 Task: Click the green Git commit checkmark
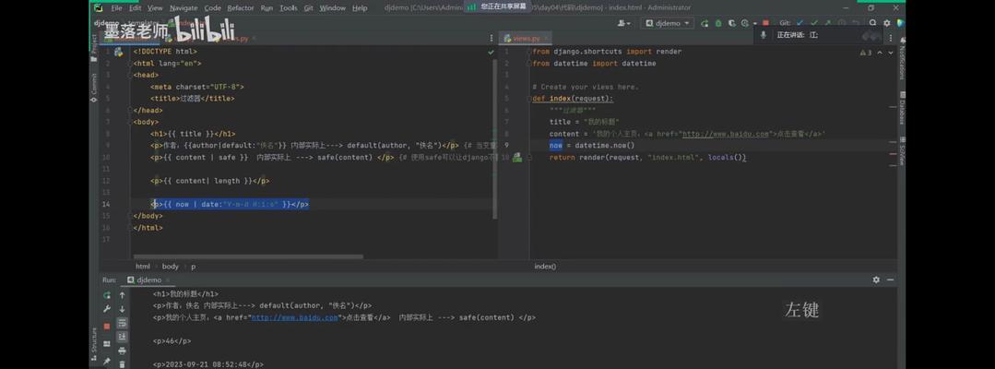click(813, 23)
